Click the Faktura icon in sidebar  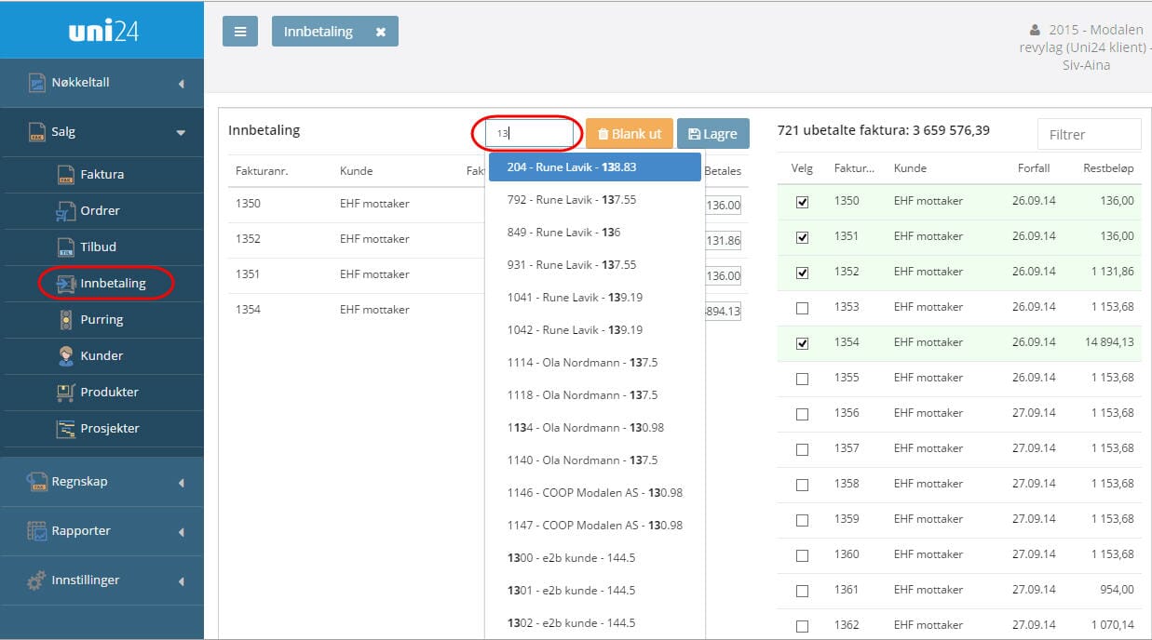point(65,174)
